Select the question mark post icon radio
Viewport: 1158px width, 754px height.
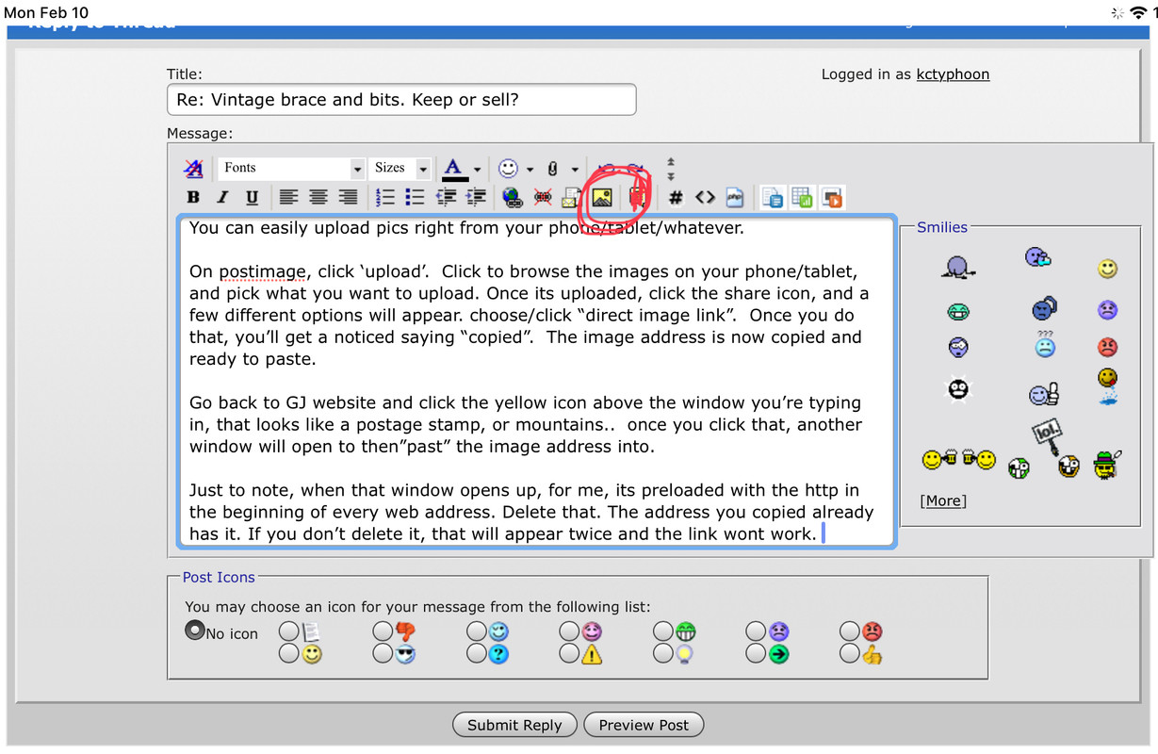coord(476,653)
